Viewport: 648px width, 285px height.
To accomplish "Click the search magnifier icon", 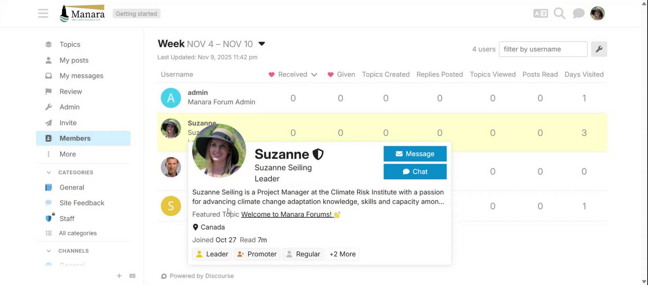I will pos(559,13).
